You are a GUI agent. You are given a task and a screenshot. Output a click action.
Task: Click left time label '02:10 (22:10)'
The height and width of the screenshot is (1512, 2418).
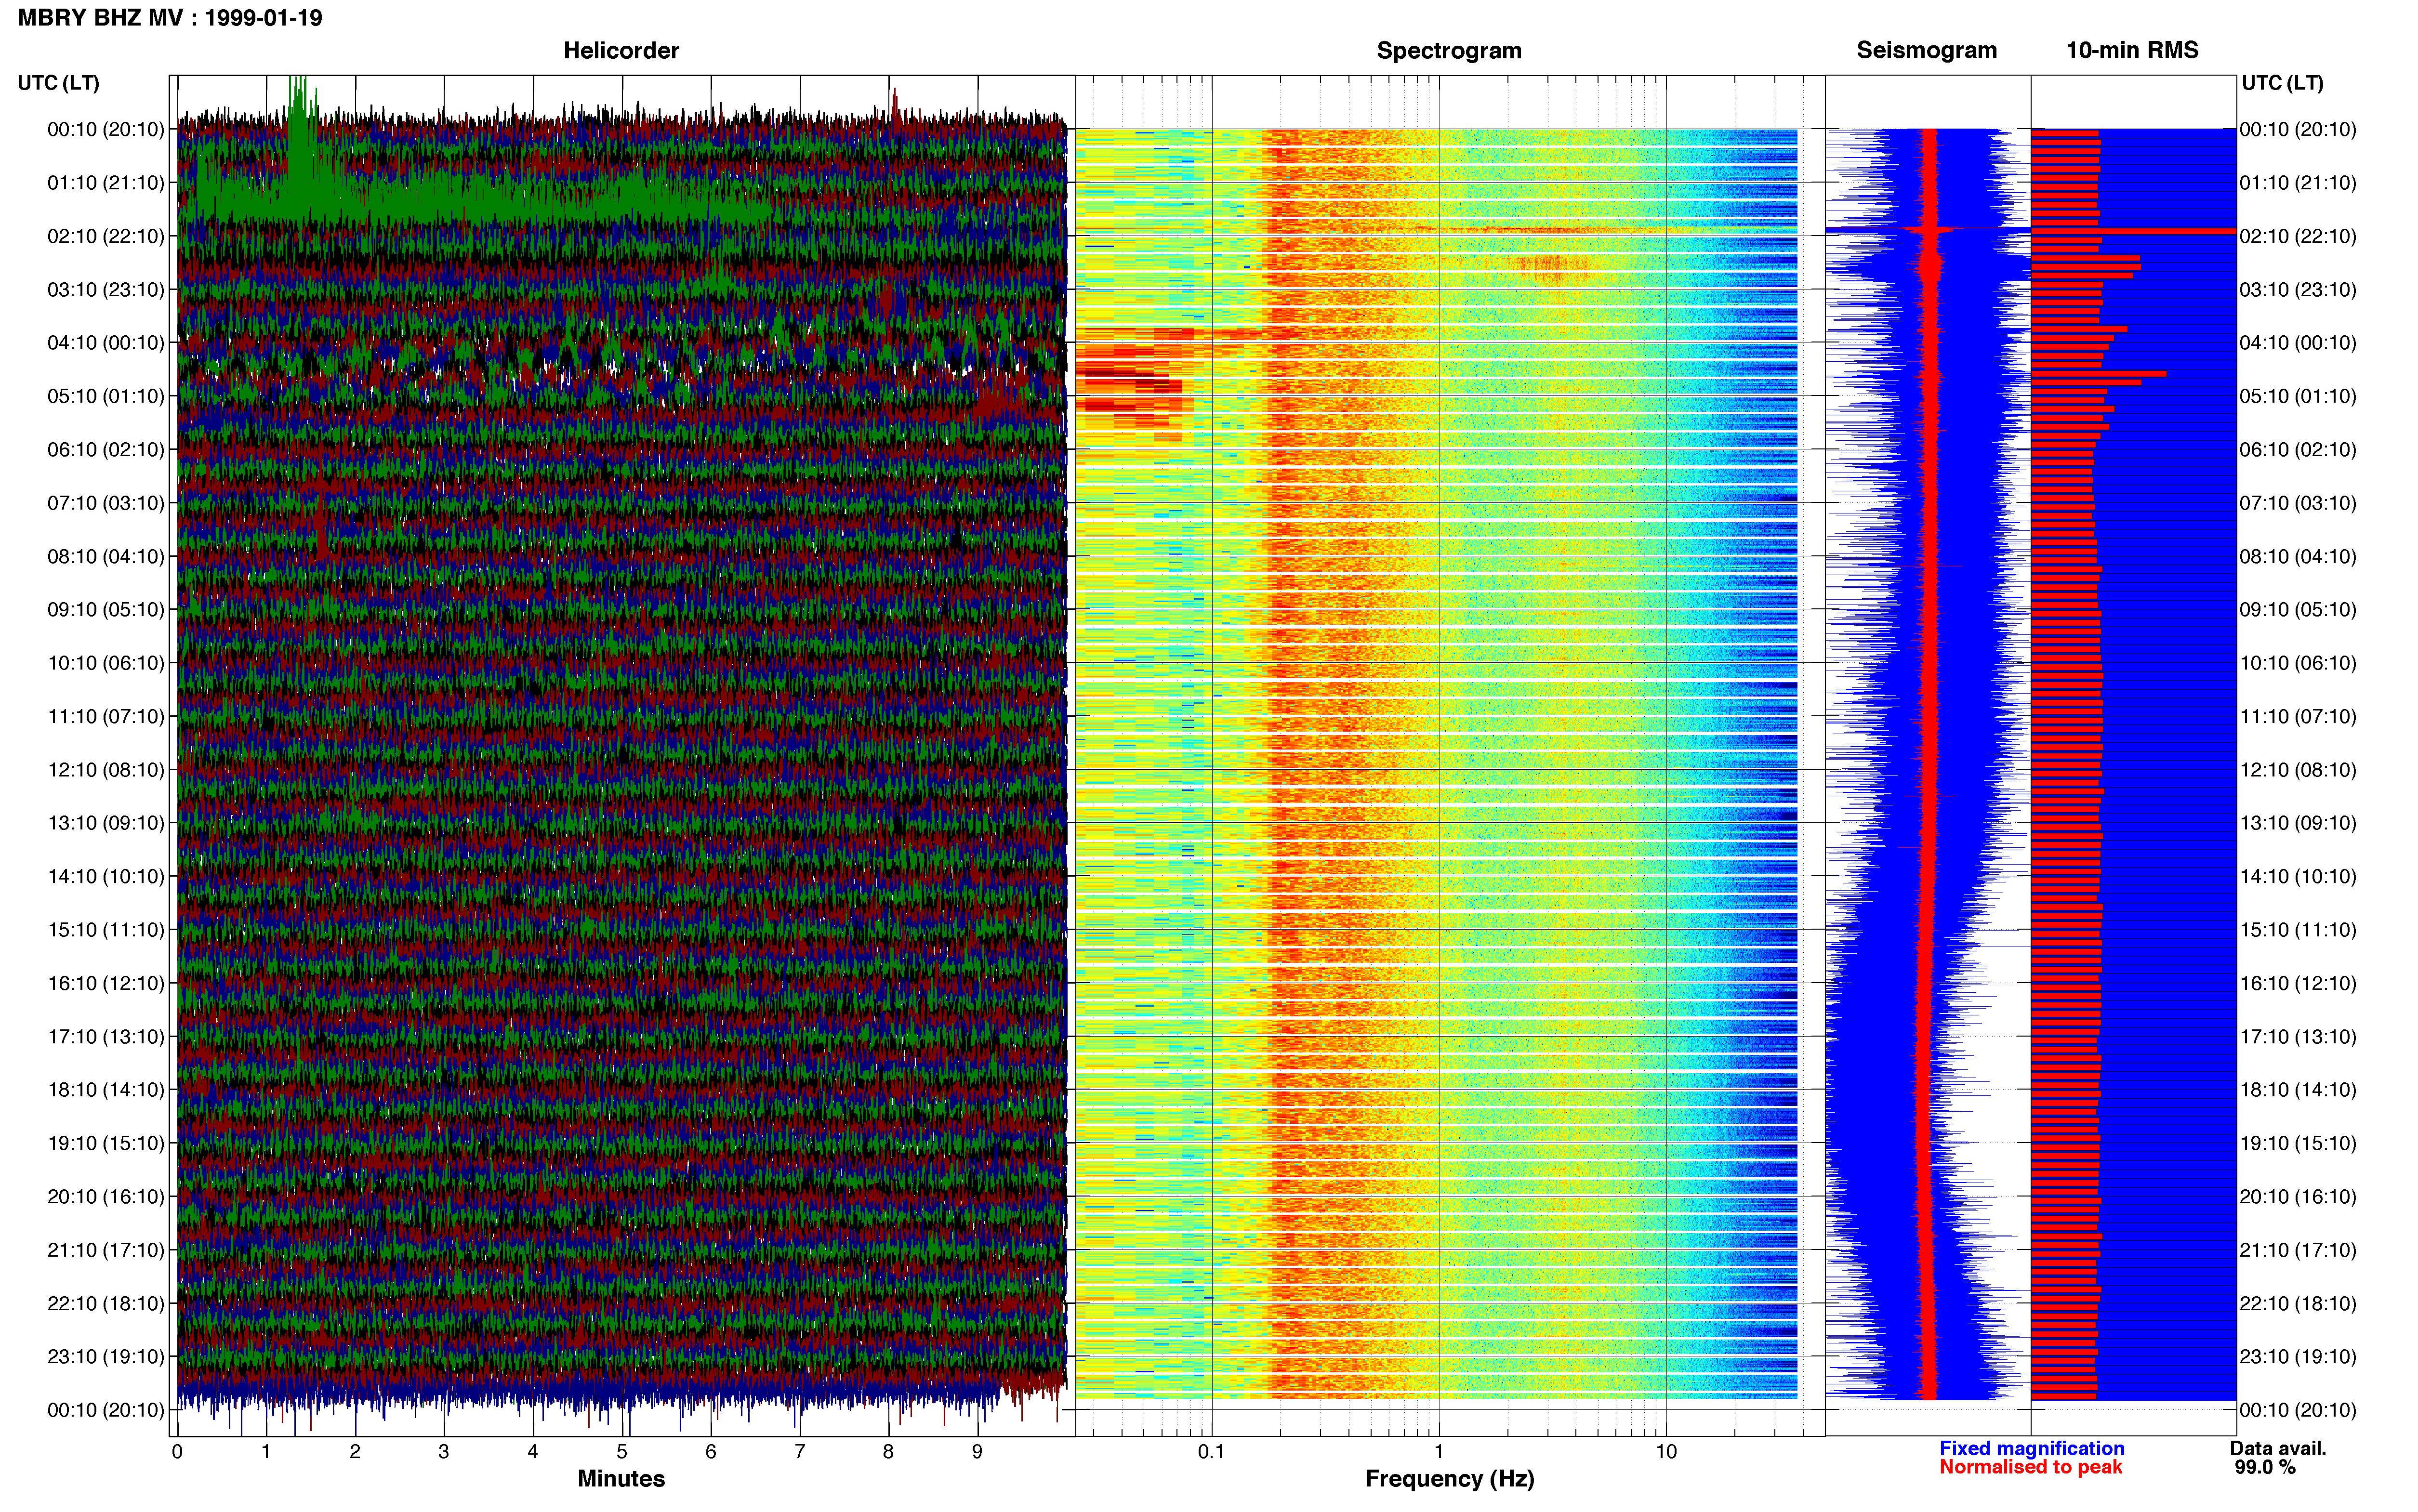click(106, 236)
